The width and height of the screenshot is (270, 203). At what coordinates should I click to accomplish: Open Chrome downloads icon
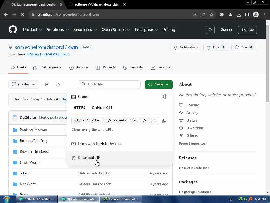239,15
